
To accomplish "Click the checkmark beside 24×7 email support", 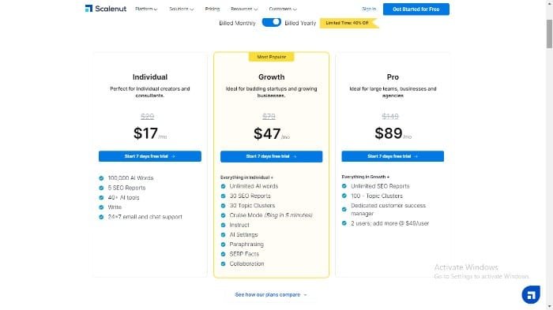I will 102,217.
